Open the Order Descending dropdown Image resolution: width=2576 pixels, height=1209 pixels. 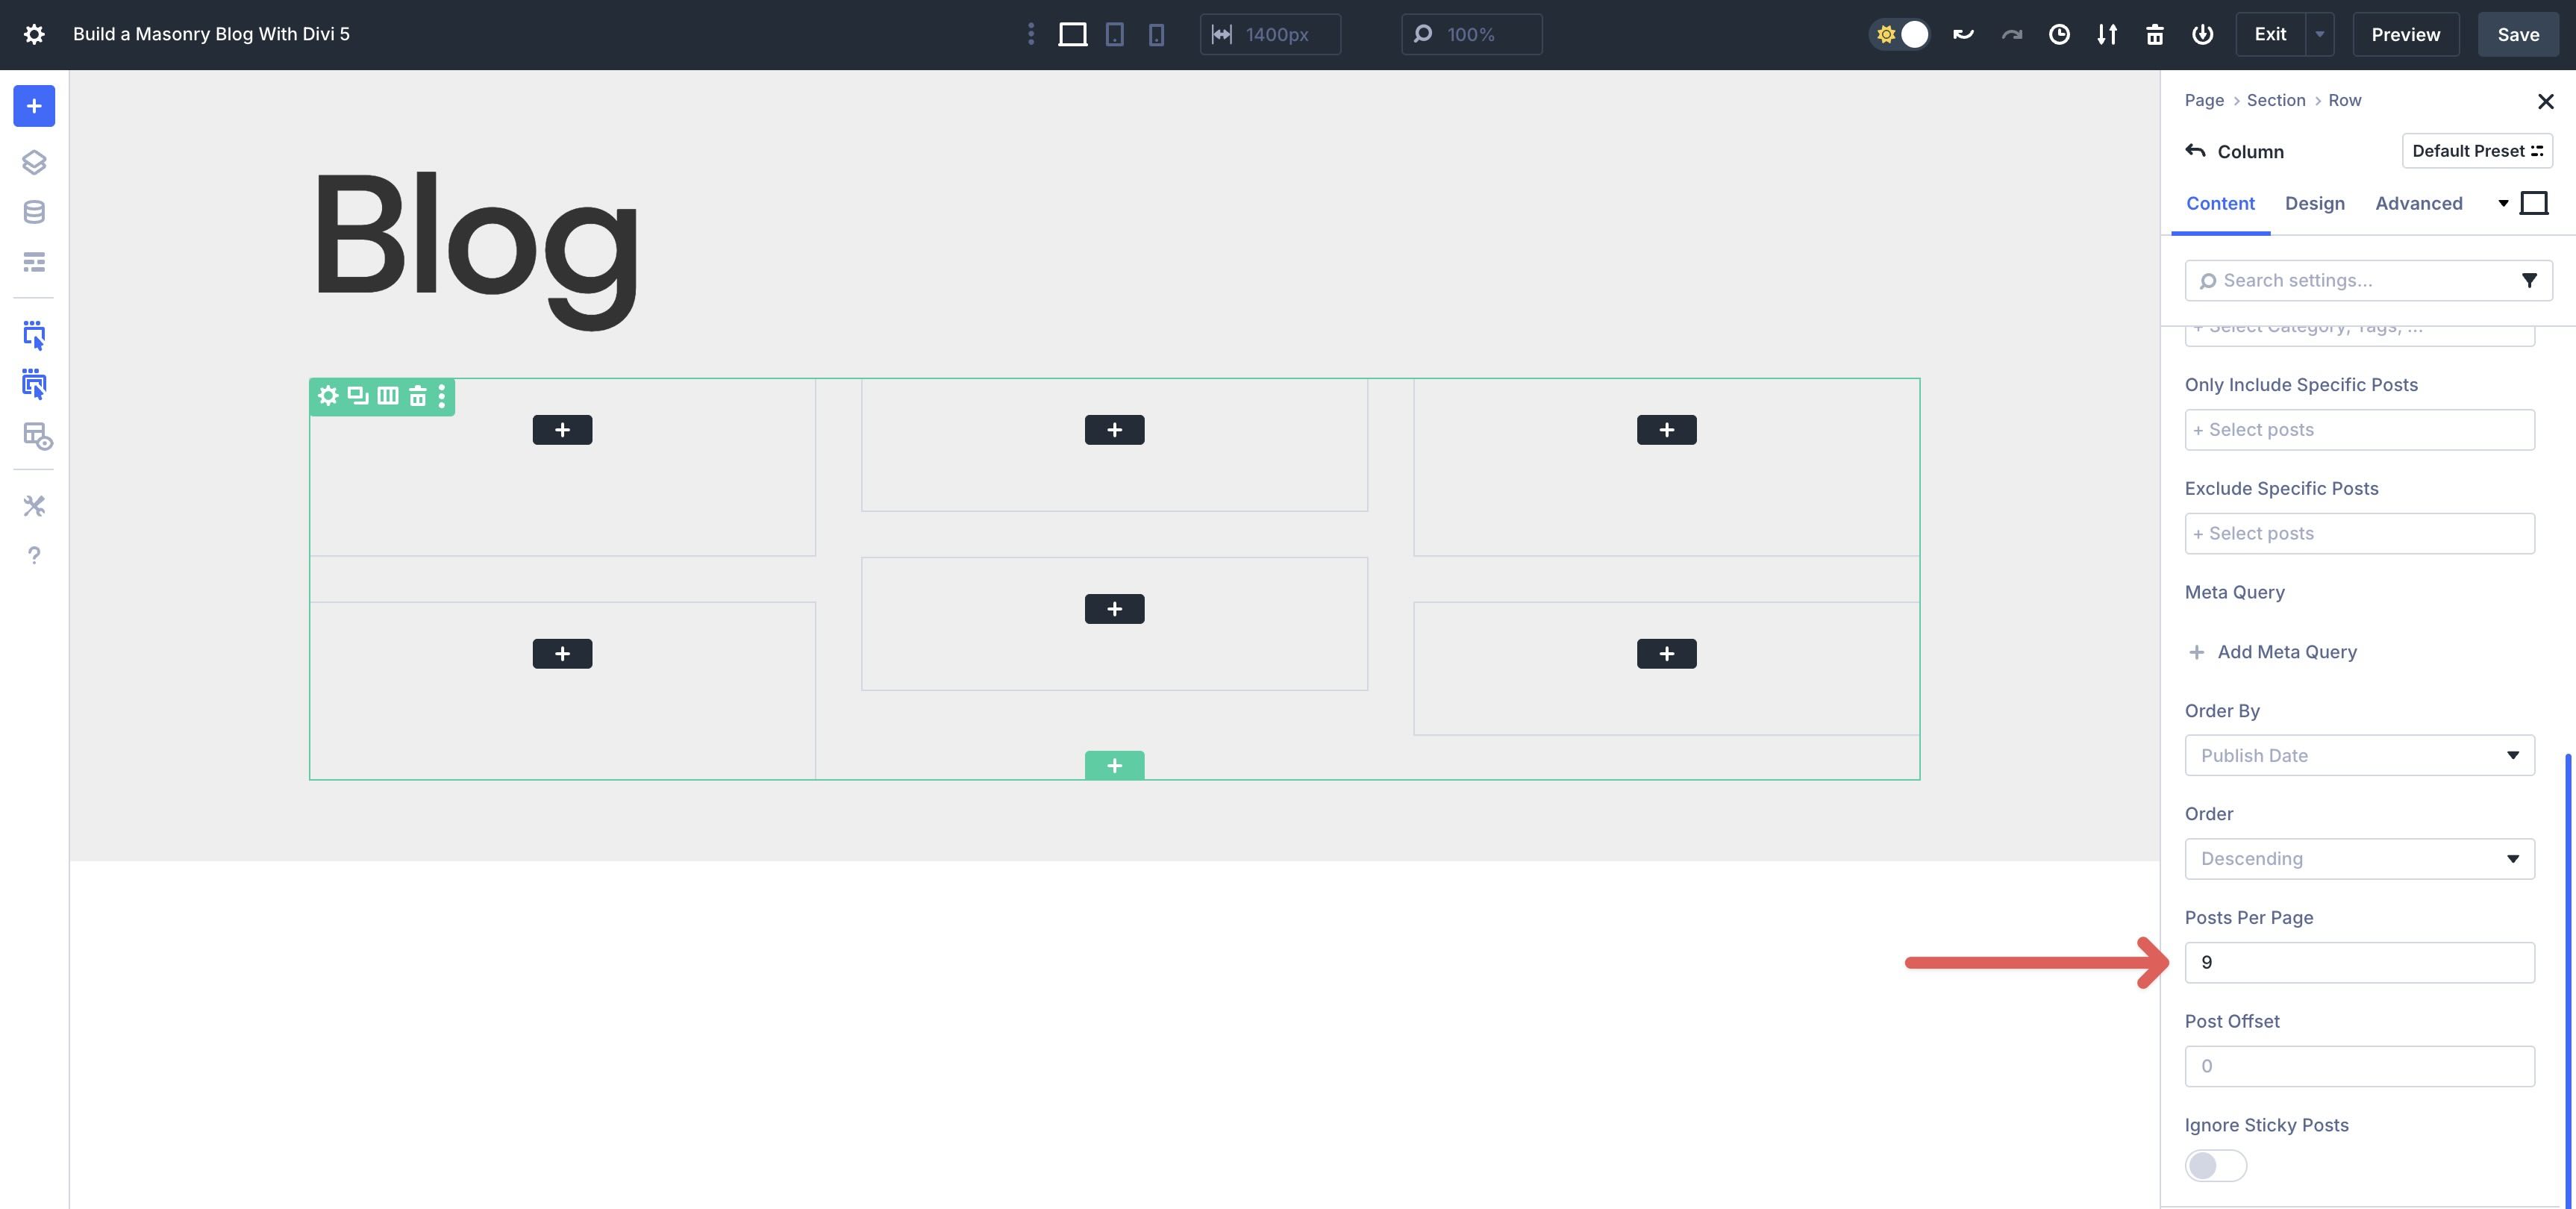[x=2359, y=858]
